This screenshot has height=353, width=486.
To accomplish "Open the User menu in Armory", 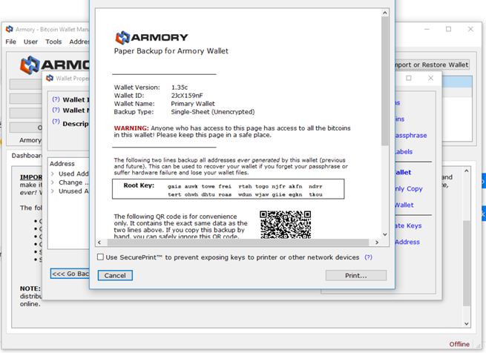I will [30, 42].
